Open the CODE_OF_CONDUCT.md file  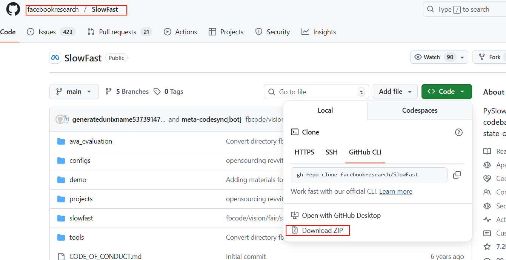coord(105,257)
